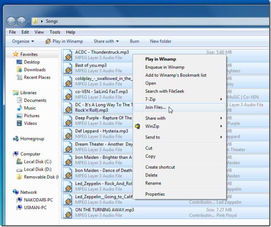Click the Removable Disk icon
This screenshot has width=271, height=227.
(x=19, y=177)
